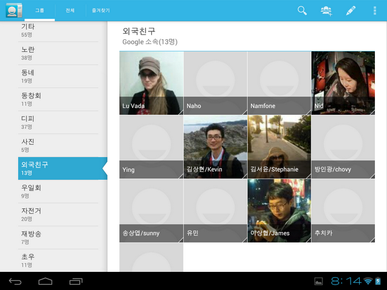Open the 송상엽/sunny contact tile
The height and width of the screenshot is (290, 387).
coord(151,211)
